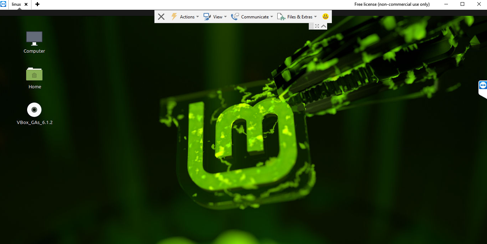Screen dimensions: 487x244
Task: Toggle full screen mode with the arrows icon
Action: coord(317,26)
